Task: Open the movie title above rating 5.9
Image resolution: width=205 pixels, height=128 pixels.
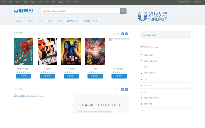Action: pos(95,69)
